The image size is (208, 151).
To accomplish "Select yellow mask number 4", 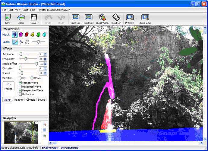I will point(32,35).
